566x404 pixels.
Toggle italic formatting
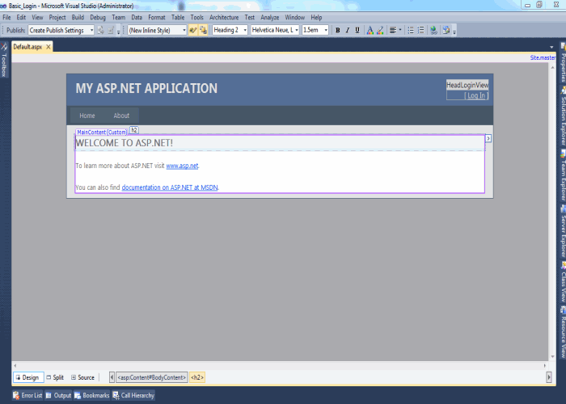[x=347, y=31]
